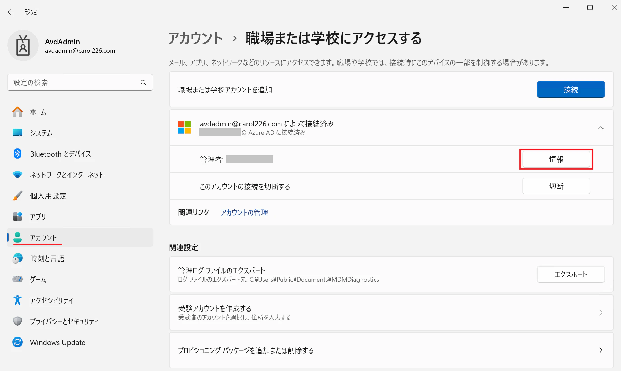Click the 時刻と言語 sidebar label
Screen dimensions: 621x371
tap(47, 259)
